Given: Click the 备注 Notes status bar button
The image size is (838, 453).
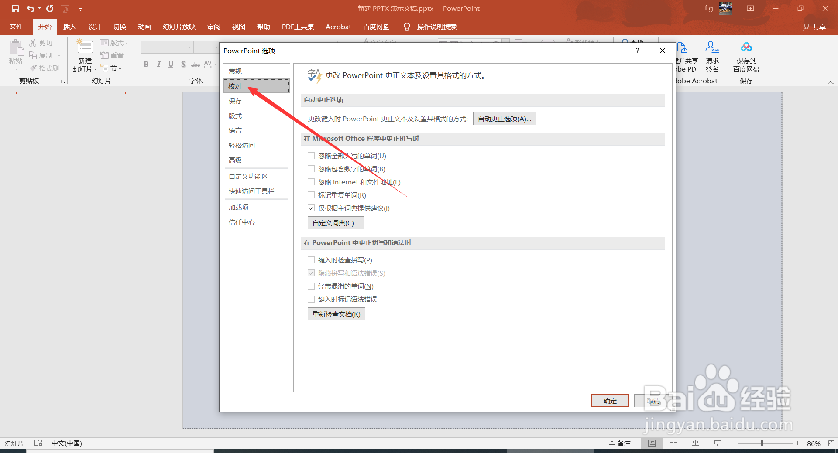Looking at the screenshot, I should (620, 443).
